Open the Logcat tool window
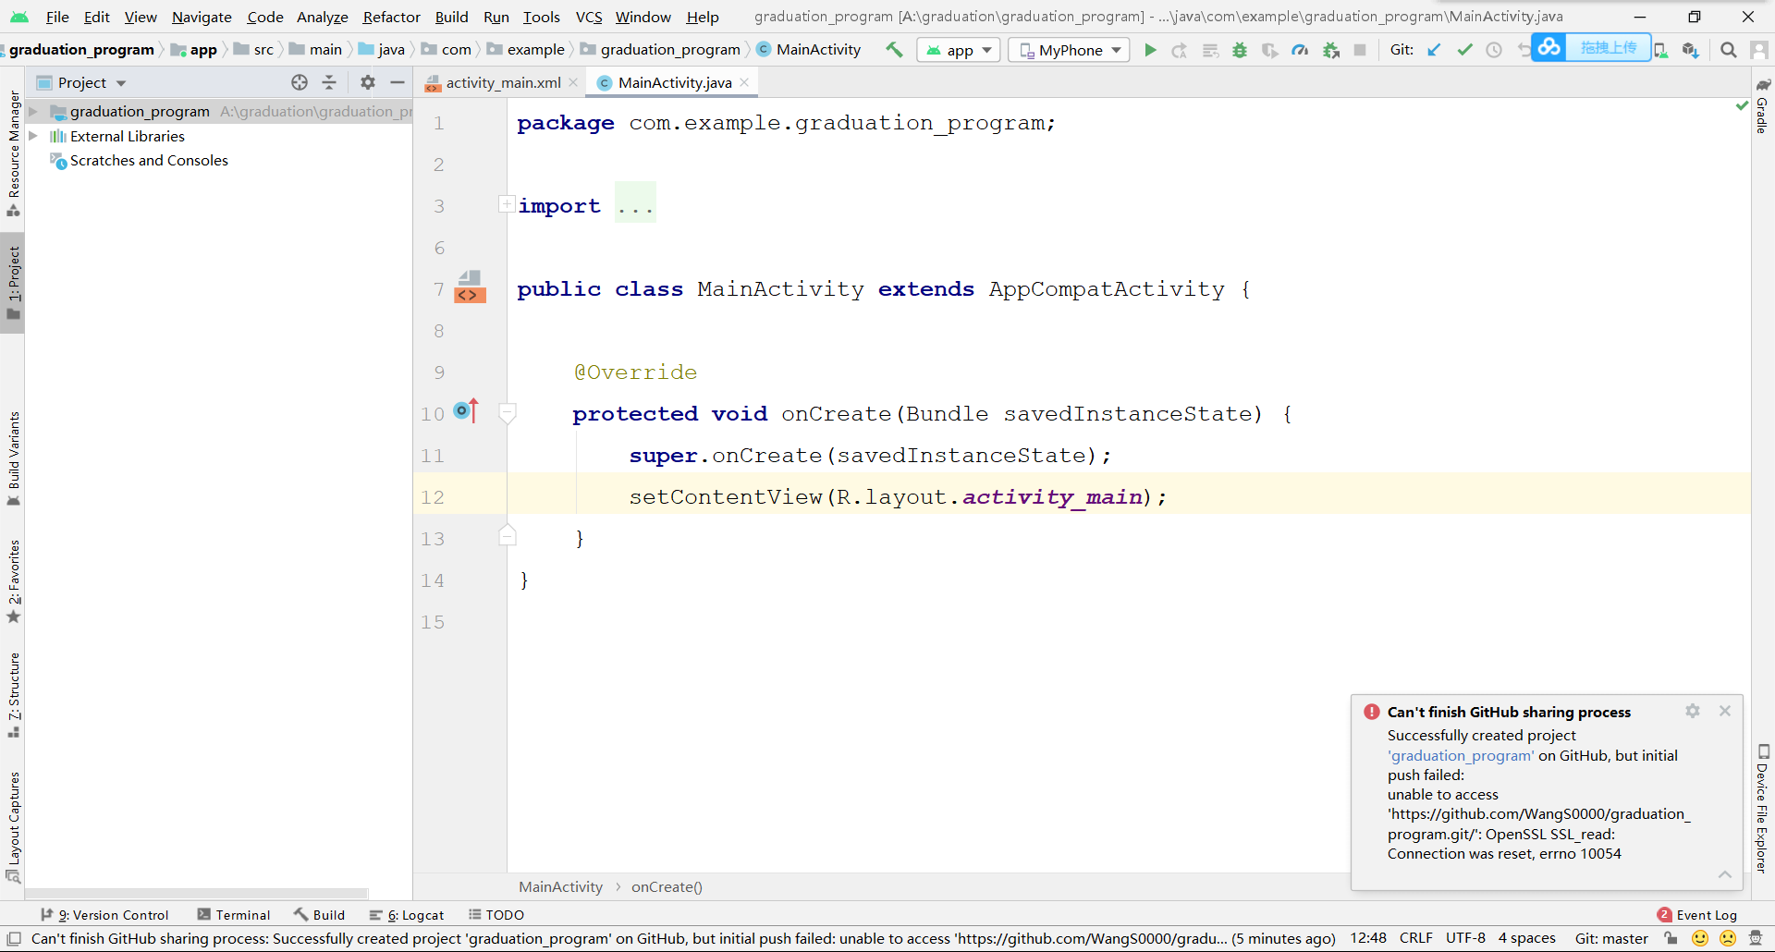Viewport: 1775px width, 952px height. point(407,915)
